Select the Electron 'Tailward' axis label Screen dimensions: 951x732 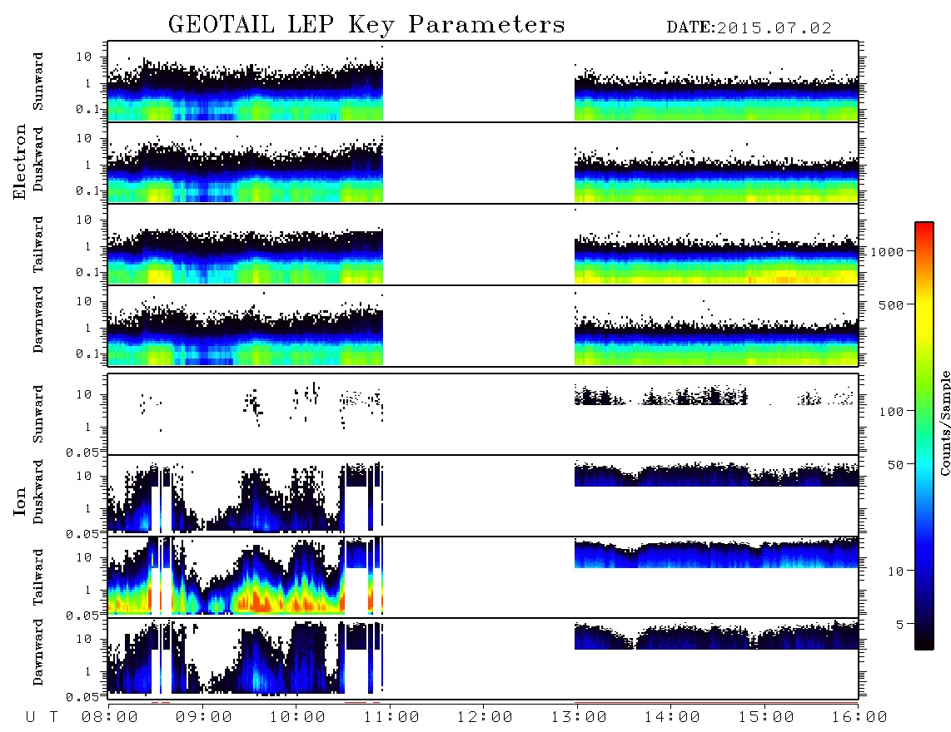click(x=38, y=245)
